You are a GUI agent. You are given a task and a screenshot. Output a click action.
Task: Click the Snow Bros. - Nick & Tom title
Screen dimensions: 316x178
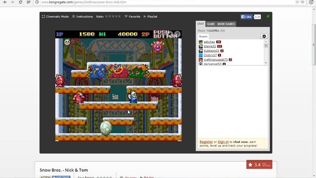pos(64,170)
